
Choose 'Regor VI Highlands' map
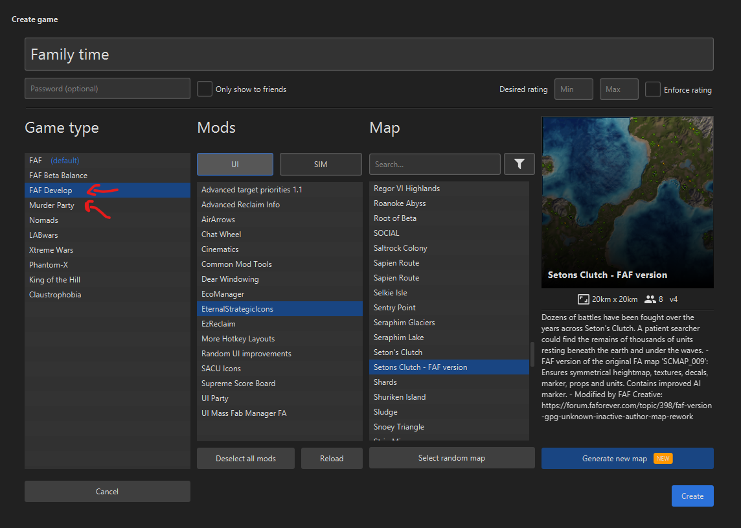449,188
